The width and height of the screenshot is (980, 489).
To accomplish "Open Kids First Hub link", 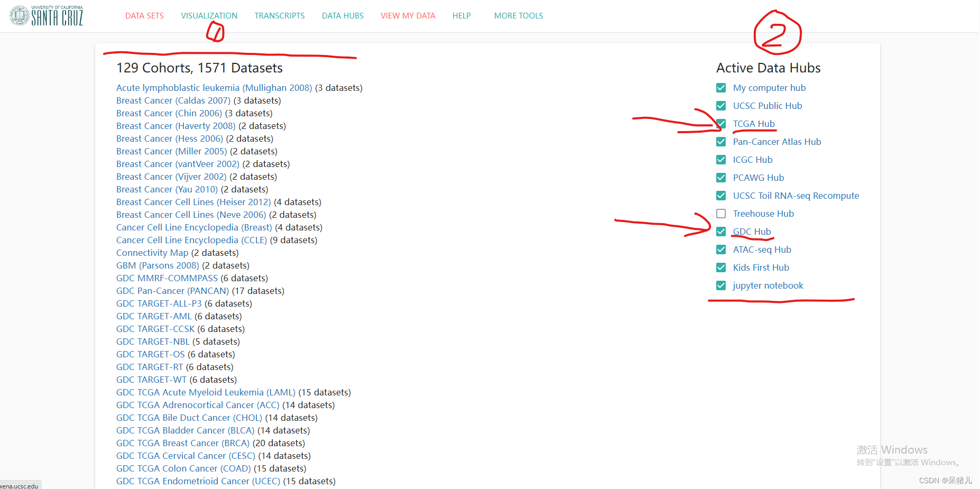I will pyautogui.click(x=761, y=267).
